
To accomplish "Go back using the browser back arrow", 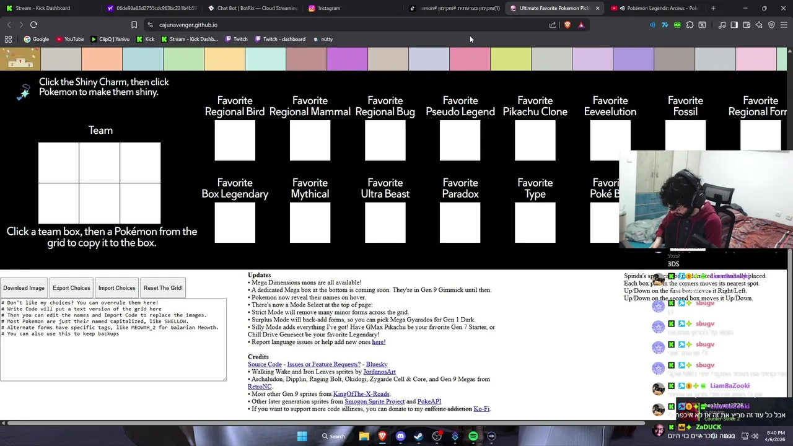I will [9, 25].
